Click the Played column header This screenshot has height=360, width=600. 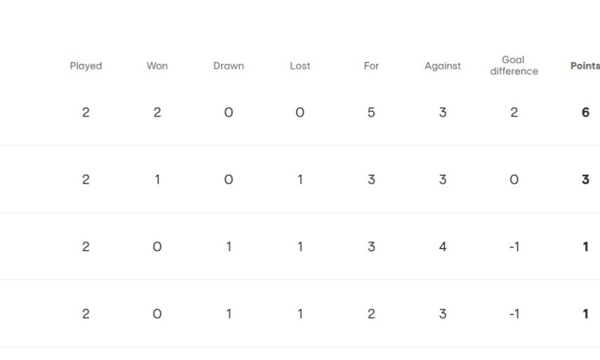(x=86, y=66)
